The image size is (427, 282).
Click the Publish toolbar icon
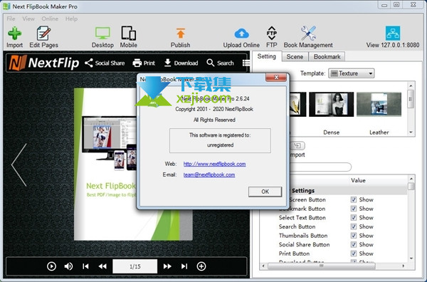180,33
